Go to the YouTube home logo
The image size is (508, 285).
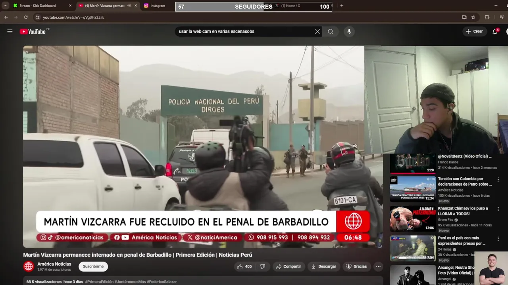click(33, 32)
